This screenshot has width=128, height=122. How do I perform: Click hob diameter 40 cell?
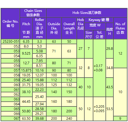[80, 87]
